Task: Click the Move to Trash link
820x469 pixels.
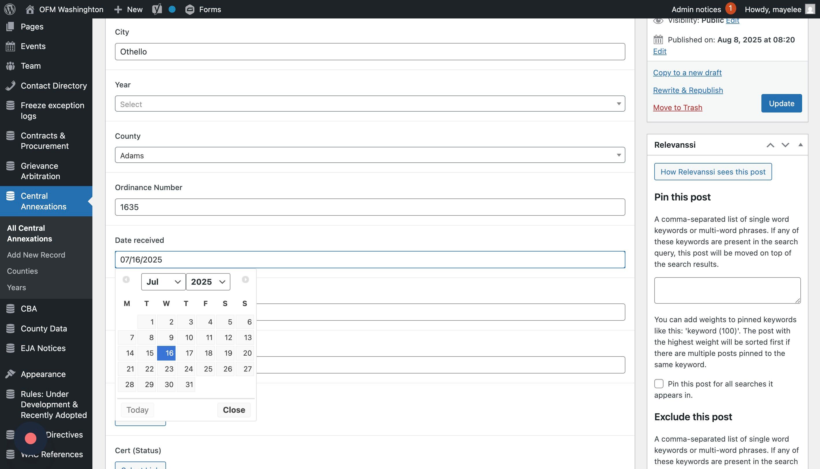Action: coord(677,108)
